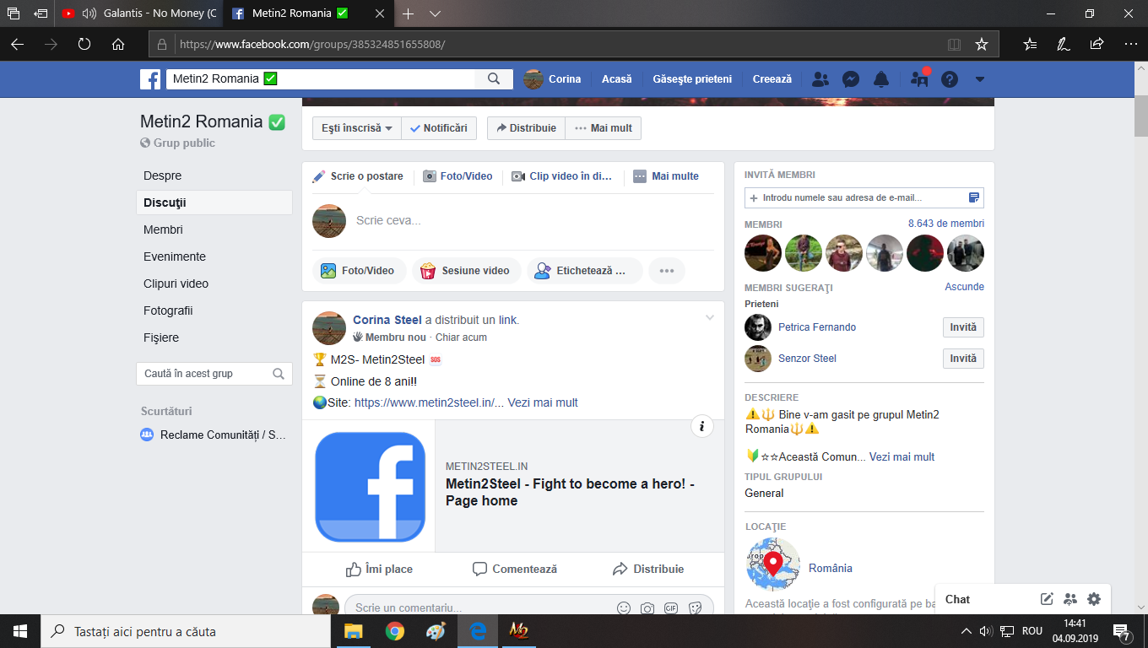Expand the account menu arrow in header
The image size is (1148, 648).
click(979, 79)
